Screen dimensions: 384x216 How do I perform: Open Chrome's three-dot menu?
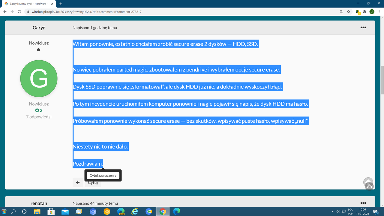pyautogui.click(x=379, y=12)
